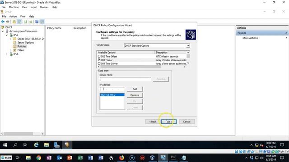Toggle the Show/Hide Action Pane icon
Image resolution: width=289 pixels, height=162 pixels.
click(x=42, y=22)
